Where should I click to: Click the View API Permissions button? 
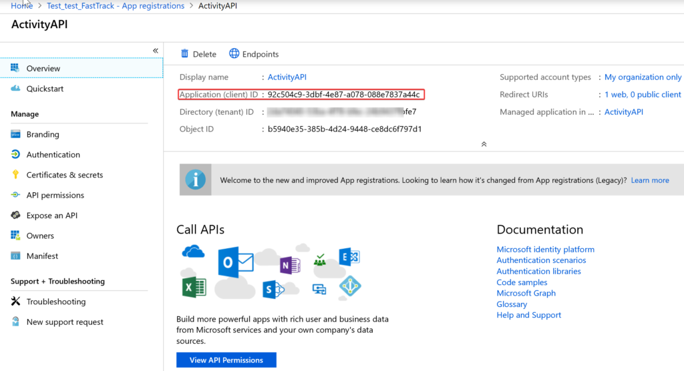[226, 360]
